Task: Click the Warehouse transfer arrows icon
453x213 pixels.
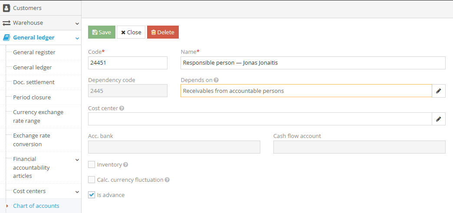Action: (x=7, y=23)
